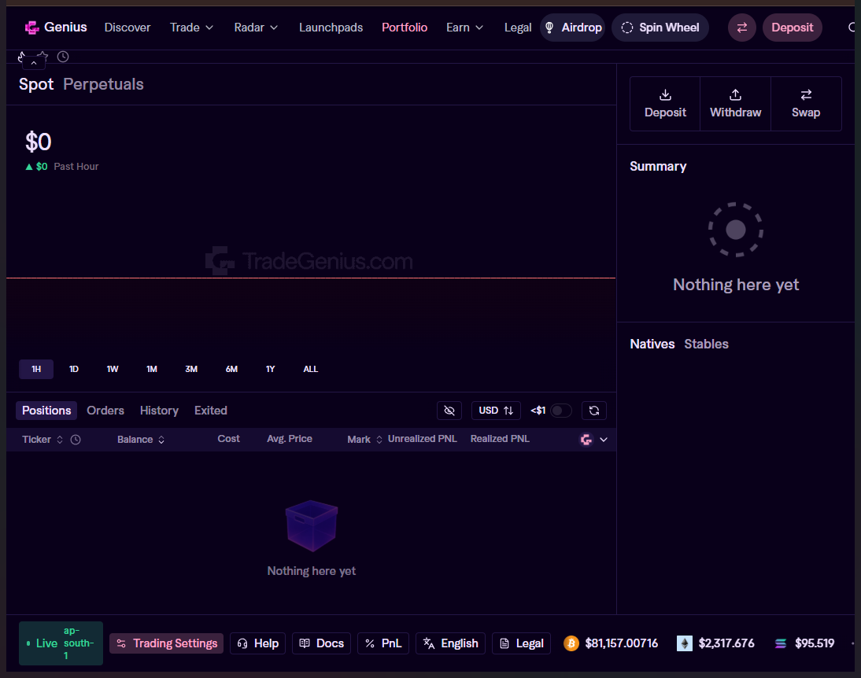The width and height of the screenshot is (861, 678).
Task: Switch to the Orders tab
Action: pyautogui.click(x=105, y=411)
